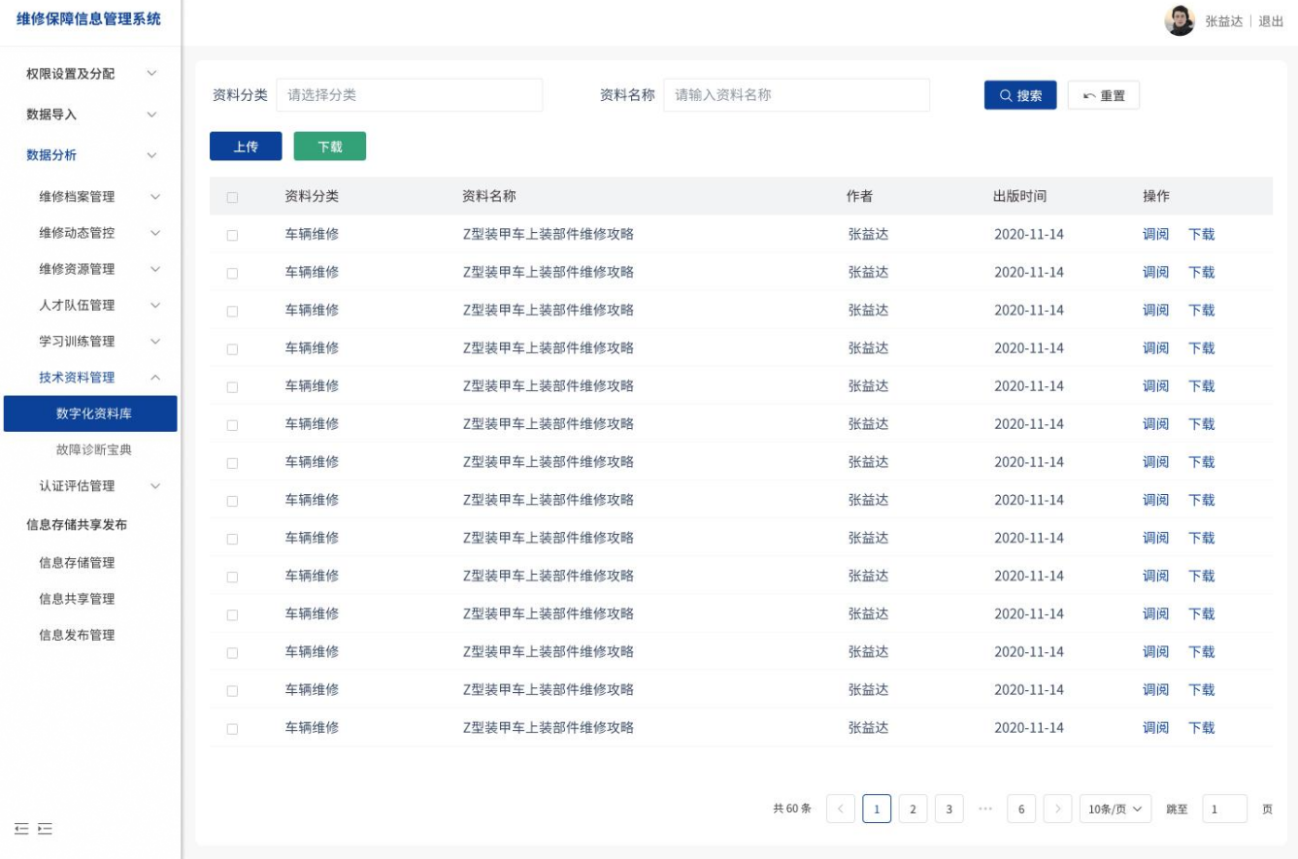
Task: Click the 资料分类 column header
Action: (312, 196)
